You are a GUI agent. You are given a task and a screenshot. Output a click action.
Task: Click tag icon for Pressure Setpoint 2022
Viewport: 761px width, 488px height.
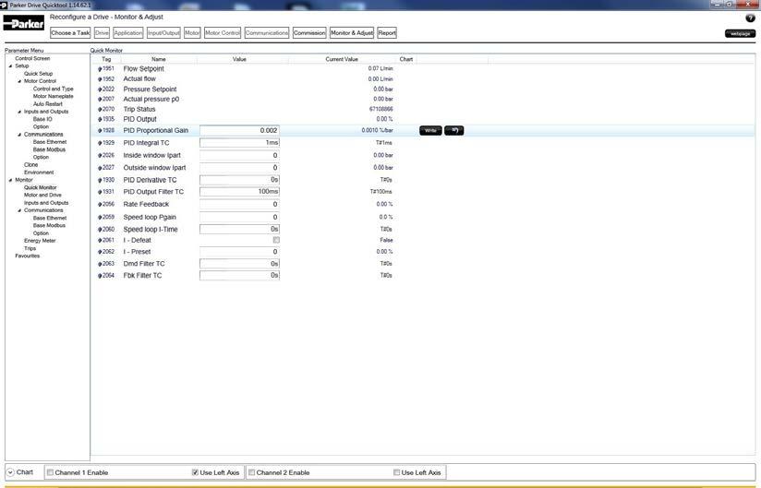(x=100, y=89)
